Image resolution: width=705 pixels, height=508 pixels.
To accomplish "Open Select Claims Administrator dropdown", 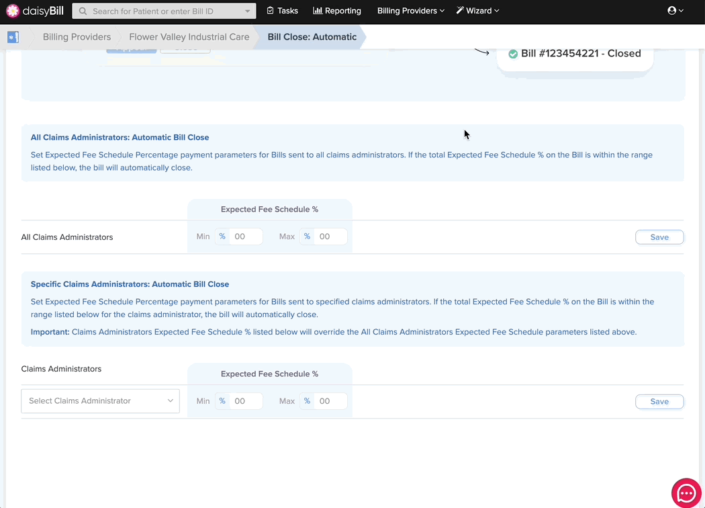I will click(100, 401).
